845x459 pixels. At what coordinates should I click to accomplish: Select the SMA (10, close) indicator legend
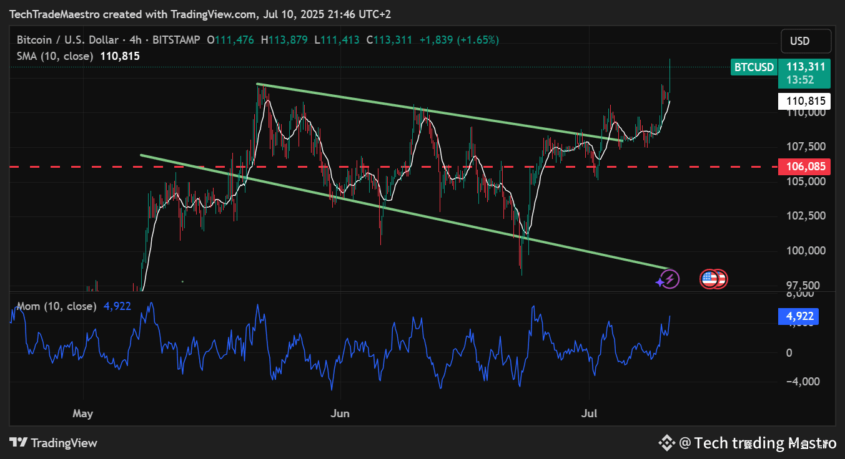click(x=55, y=56)
